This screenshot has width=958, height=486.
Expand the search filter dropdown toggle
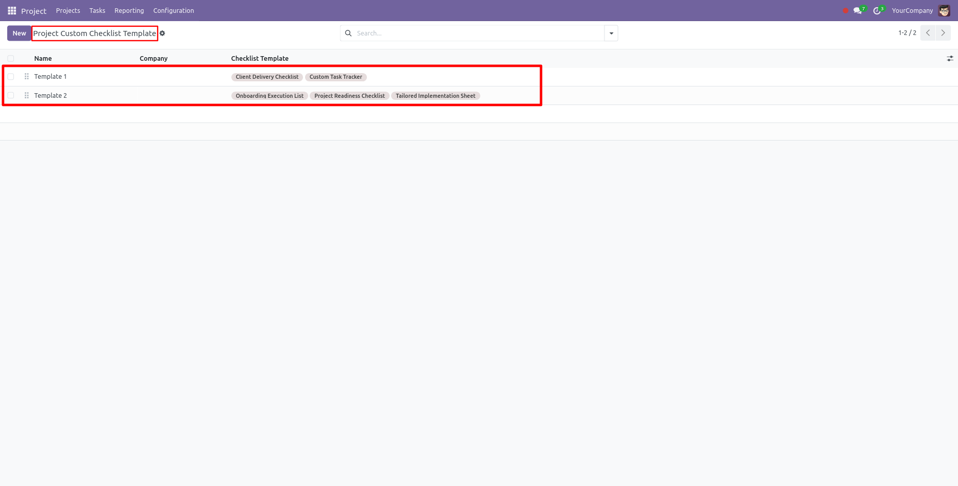(611, 33)
